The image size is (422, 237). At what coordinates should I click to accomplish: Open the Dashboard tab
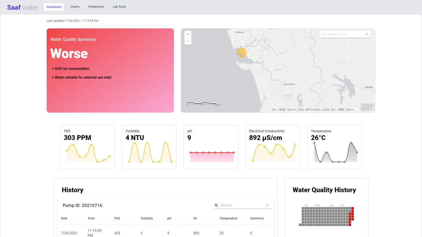point(54,7)
